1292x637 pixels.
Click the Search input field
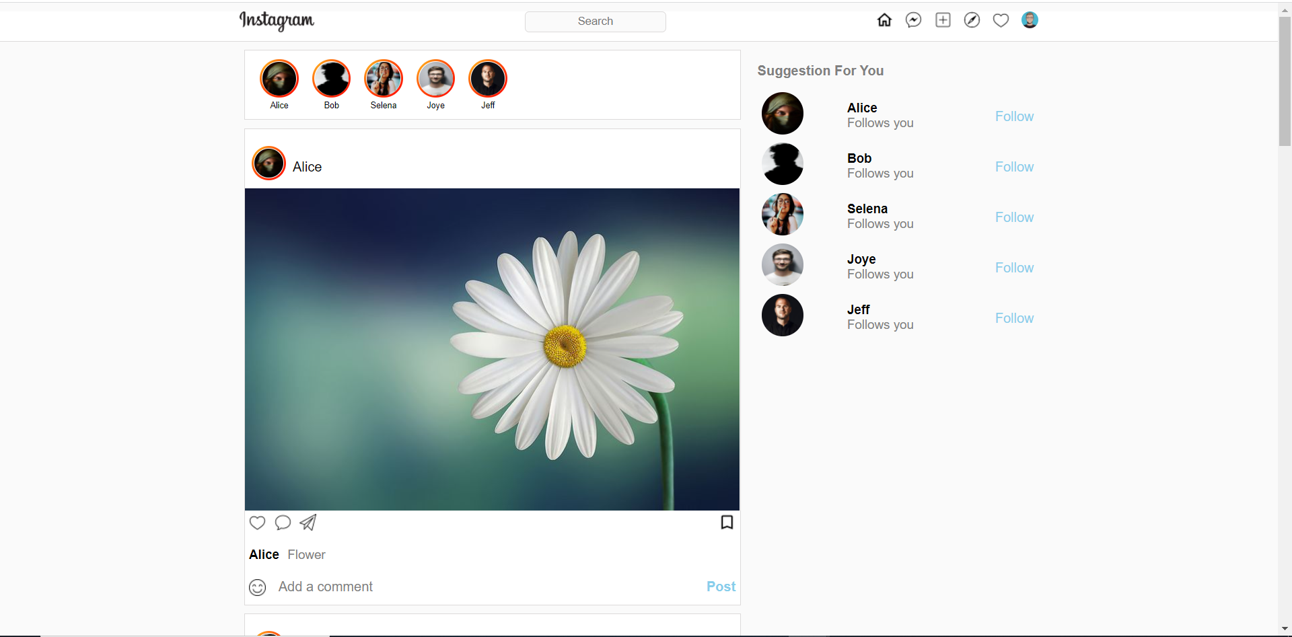click(x=595, y=22)
